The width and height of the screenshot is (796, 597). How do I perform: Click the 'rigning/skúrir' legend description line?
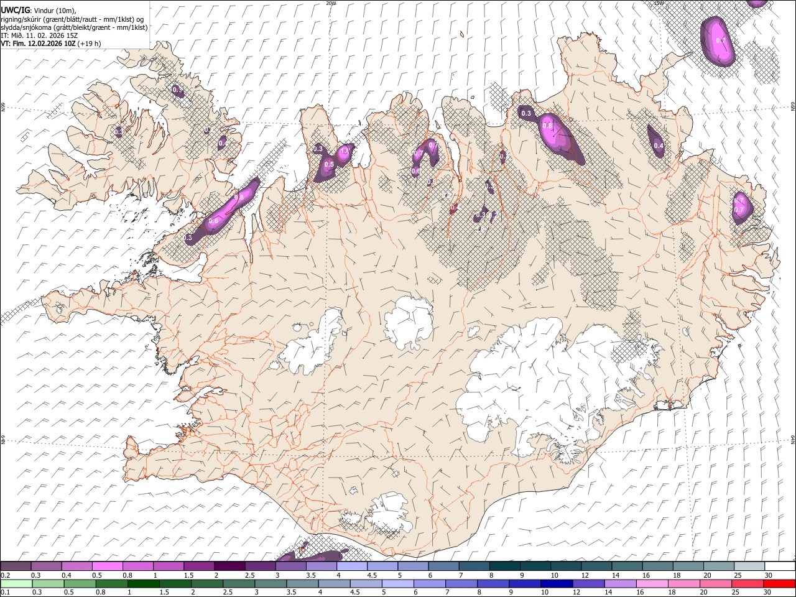(x=73, y=19)
